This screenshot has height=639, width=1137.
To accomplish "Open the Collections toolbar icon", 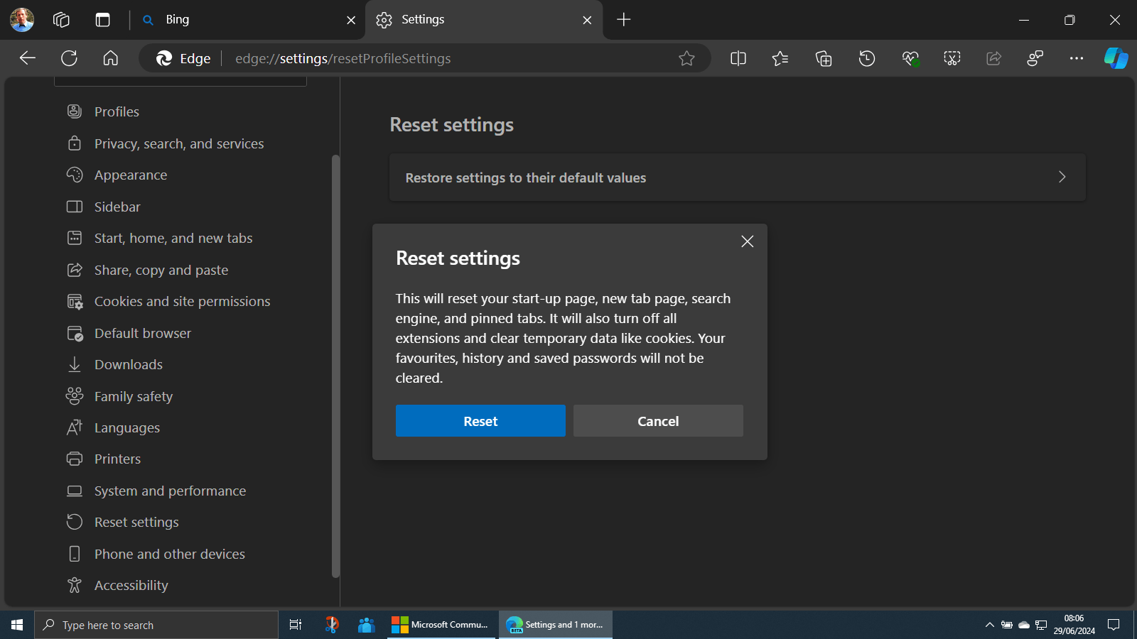I will [824, 58].
